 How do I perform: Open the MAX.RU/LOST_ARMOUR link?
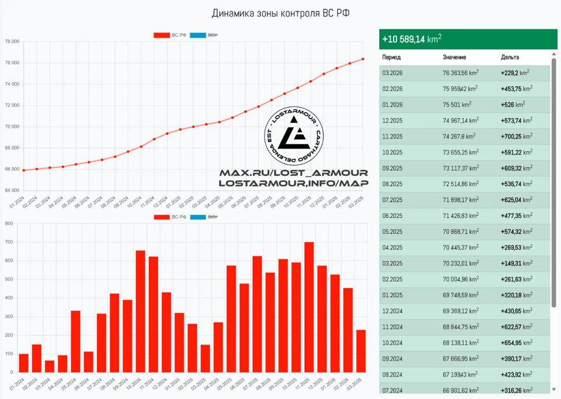293,173
